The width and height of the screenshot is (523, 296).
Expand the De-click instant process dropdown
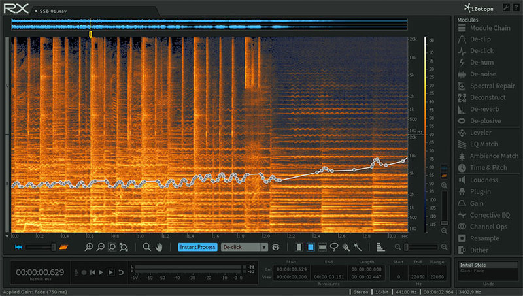point(264,247)
